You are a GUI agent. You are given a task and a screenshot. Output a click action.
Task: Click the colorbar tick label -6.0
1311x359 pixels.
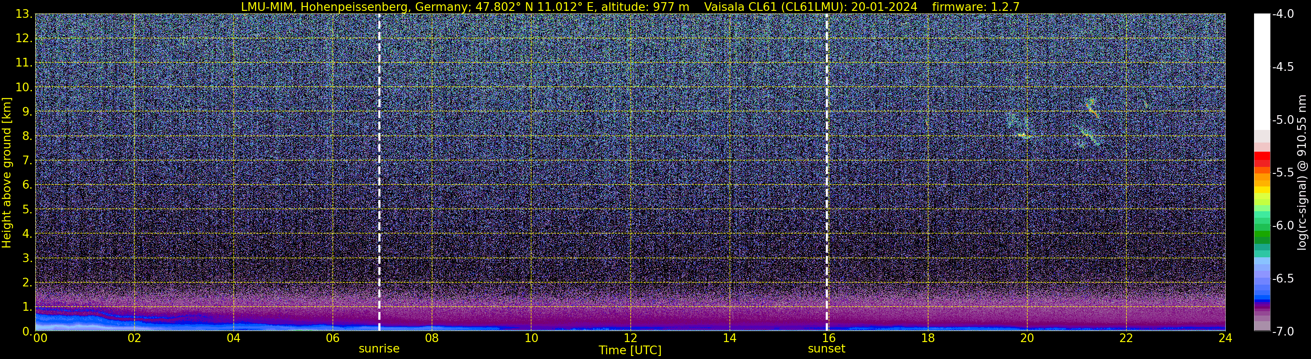coord(1283,226)
